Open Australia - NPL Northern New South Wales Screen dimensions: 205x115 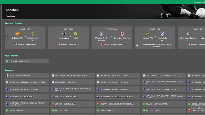click(x=73, y=89)
